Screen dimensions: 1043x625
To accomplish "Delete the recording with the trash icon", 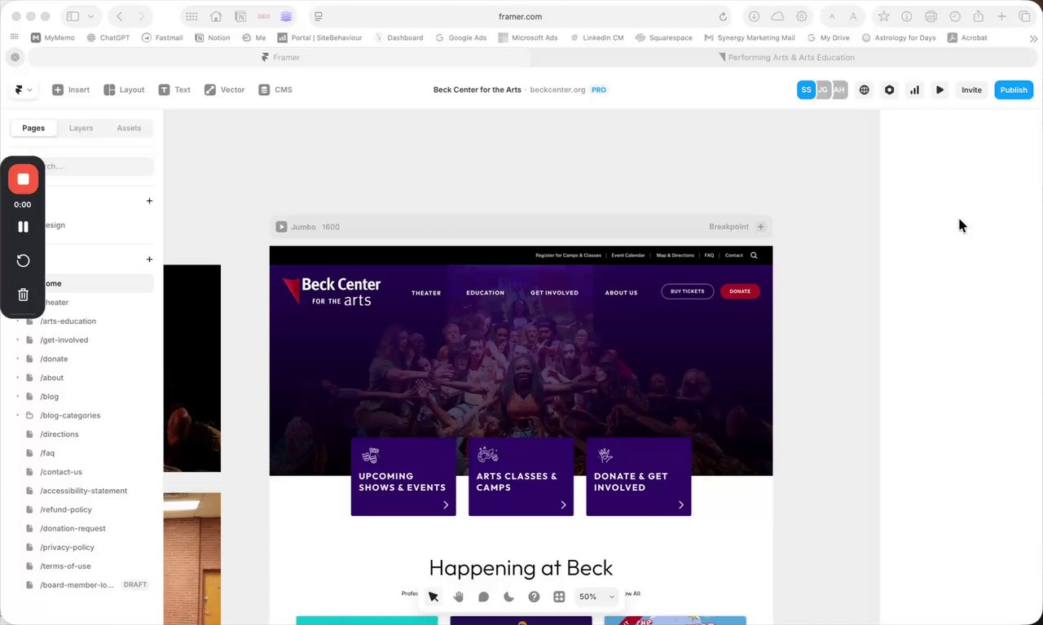I will (23, 295).
